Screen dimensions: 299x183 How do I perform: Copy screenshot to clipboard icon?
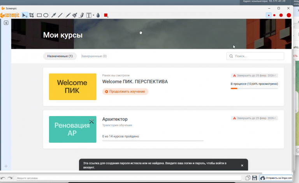(x=248, y=178)
